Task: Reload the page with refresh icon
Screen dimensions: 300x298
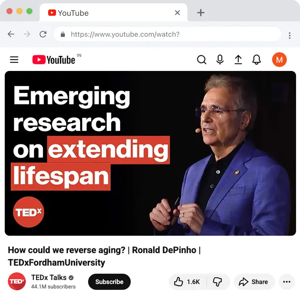Action: (43, 34)
